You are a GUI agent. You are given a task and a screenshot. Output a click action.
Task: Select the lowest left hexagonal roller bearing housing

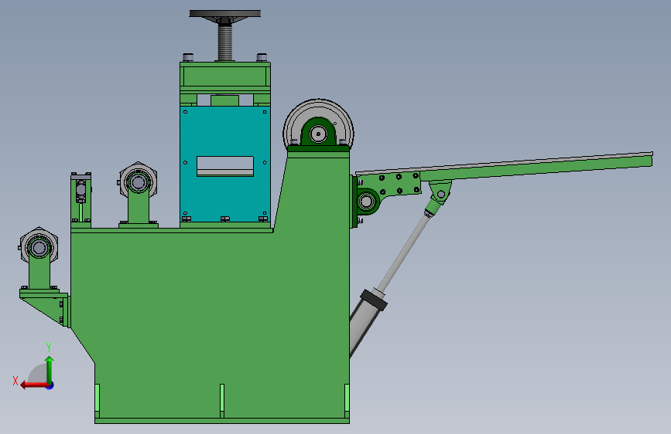(39, 248)
